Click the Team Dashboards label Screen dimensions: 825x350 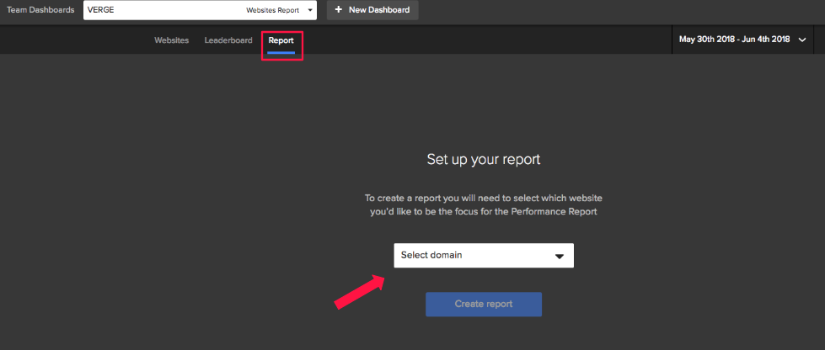coord(40,10)
